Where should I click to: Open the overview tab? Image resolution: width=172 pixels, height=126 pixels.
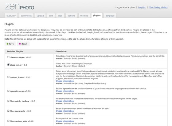pos(11,16)
